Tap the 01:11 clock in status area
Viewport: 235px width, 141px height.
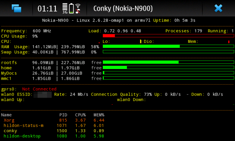click(47, 8)
